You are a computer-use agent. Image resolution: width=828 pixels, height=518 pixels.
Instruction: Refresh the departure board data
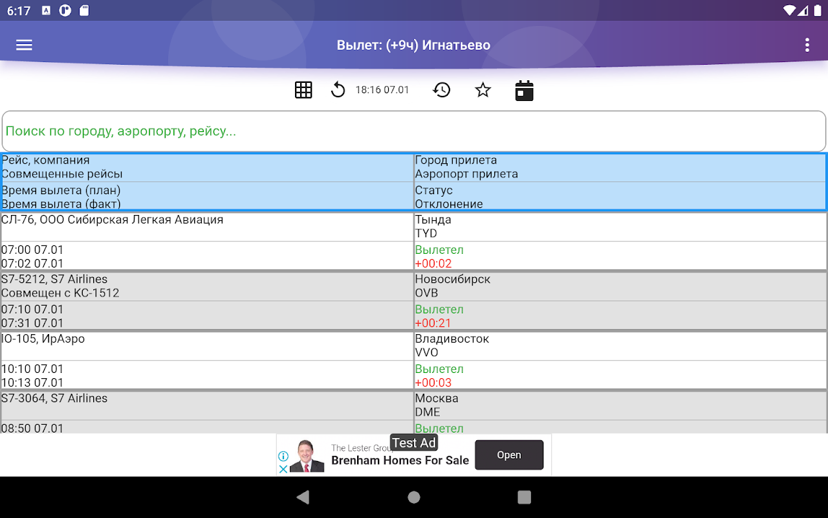(338, 90)
